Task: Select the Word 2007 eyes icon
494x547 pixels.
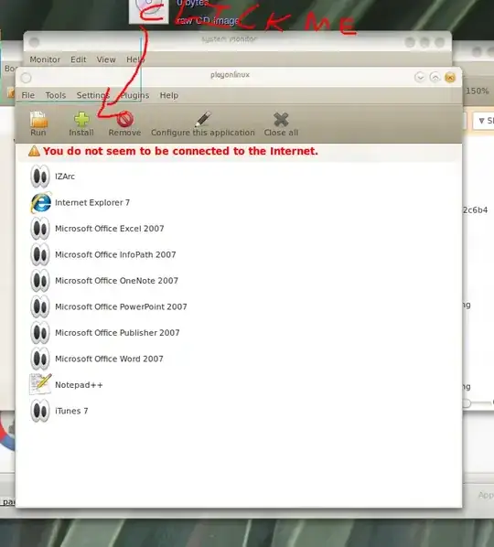Action: click(x=39, y=359)
